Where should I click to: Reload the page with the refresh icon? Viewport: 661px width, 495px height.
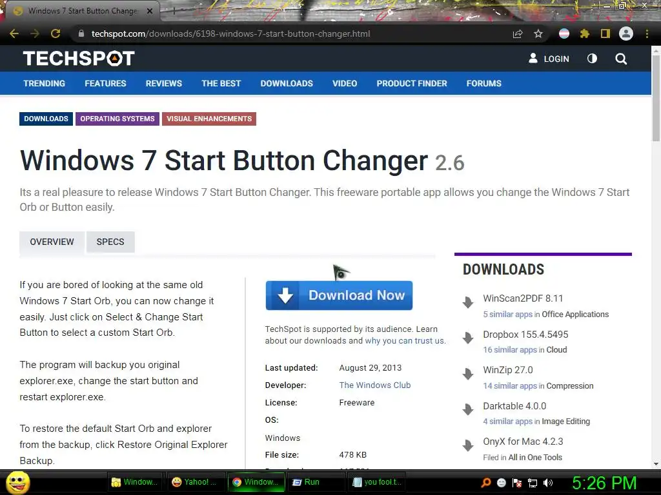tap(56, 34)
